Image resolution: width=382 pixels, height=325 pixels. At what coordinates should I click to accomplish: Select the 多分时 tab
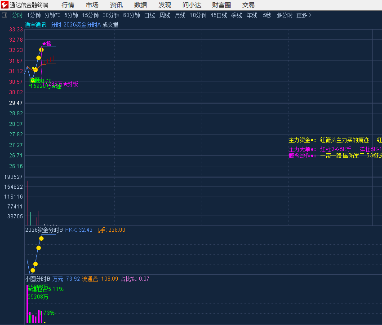[284, 15]
